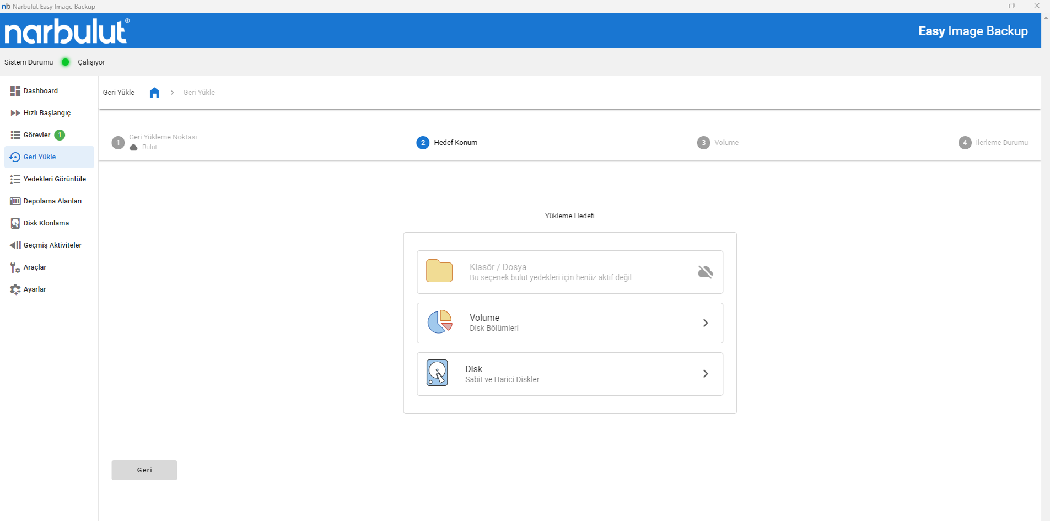Click the Volume pie chart icon
The height and width of the screenshot is (521, 1050).
click(440, 322)
